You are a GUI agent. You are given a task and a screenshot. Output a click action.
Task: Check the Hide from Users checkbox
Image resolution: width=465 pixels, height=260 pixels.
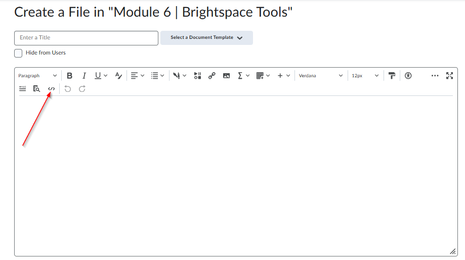pyautogui.click(x=19, y=53)
